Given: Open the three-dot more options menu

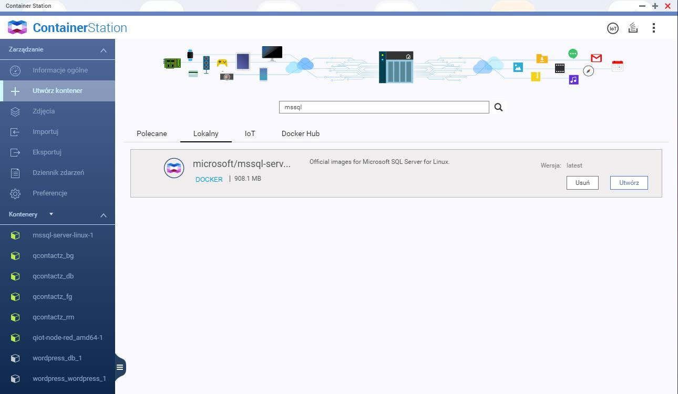Looking at the screenshot, I should [653, 28].
